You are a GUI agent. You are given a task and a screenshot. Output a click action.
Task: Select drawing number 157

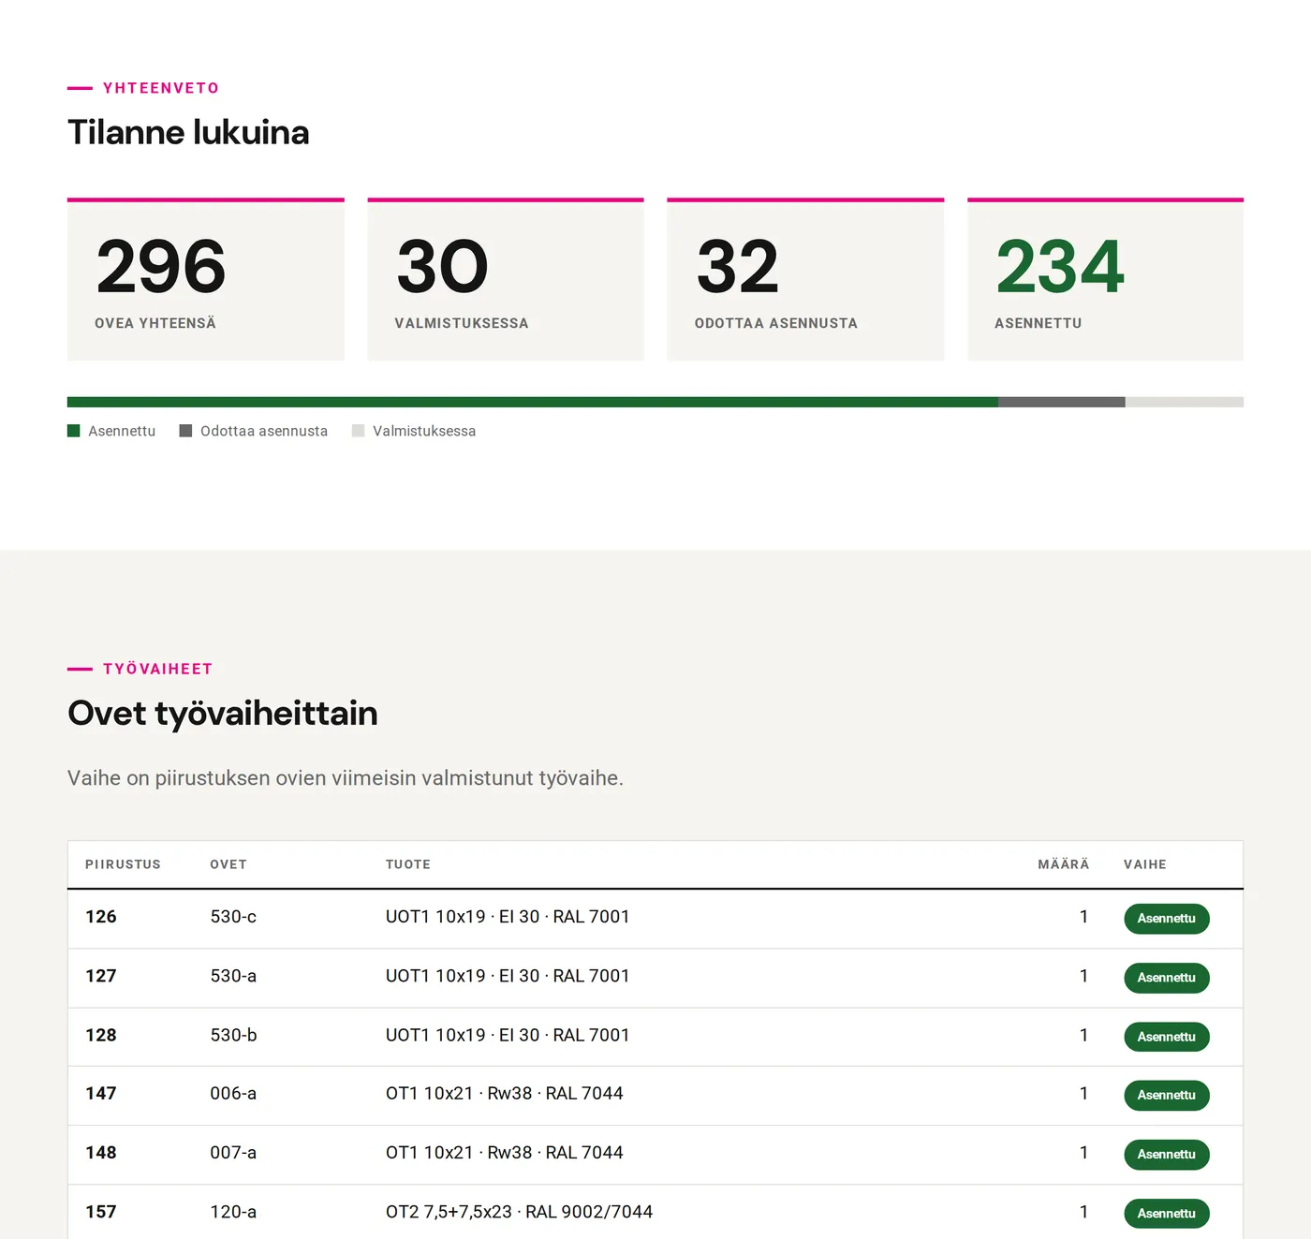click(x=101, y=1212)
